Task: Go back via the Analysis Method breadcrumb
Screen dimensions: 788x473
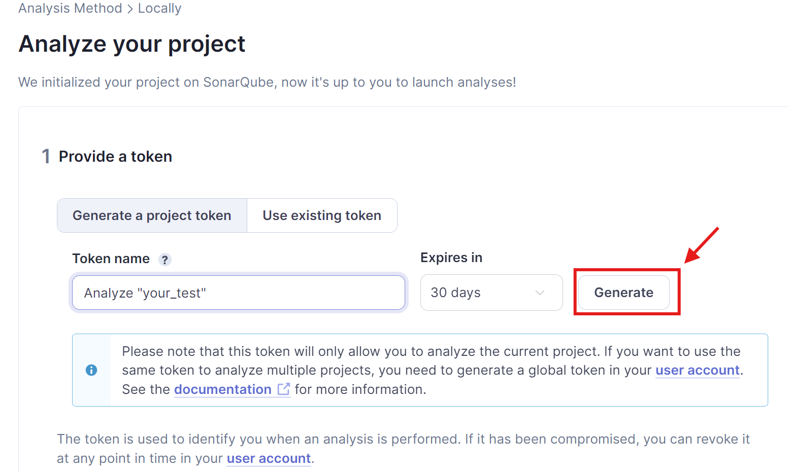Action: click(70, 9)
